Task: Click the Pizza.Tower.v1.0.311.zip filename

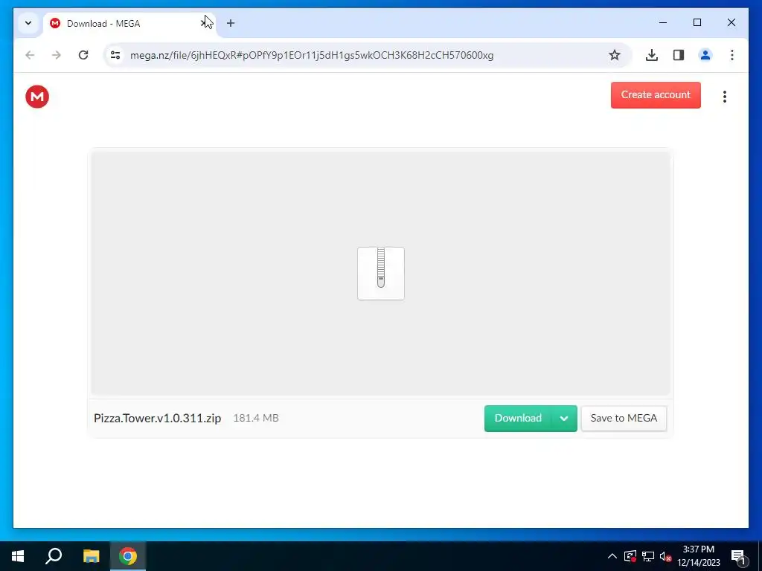Action: point(158,418)
